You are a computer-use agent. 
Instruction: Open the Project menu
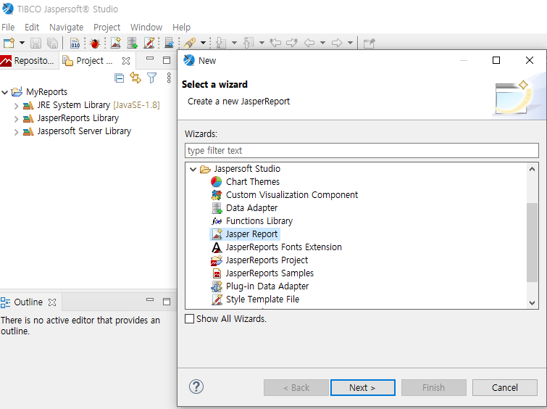coord(107,28)
